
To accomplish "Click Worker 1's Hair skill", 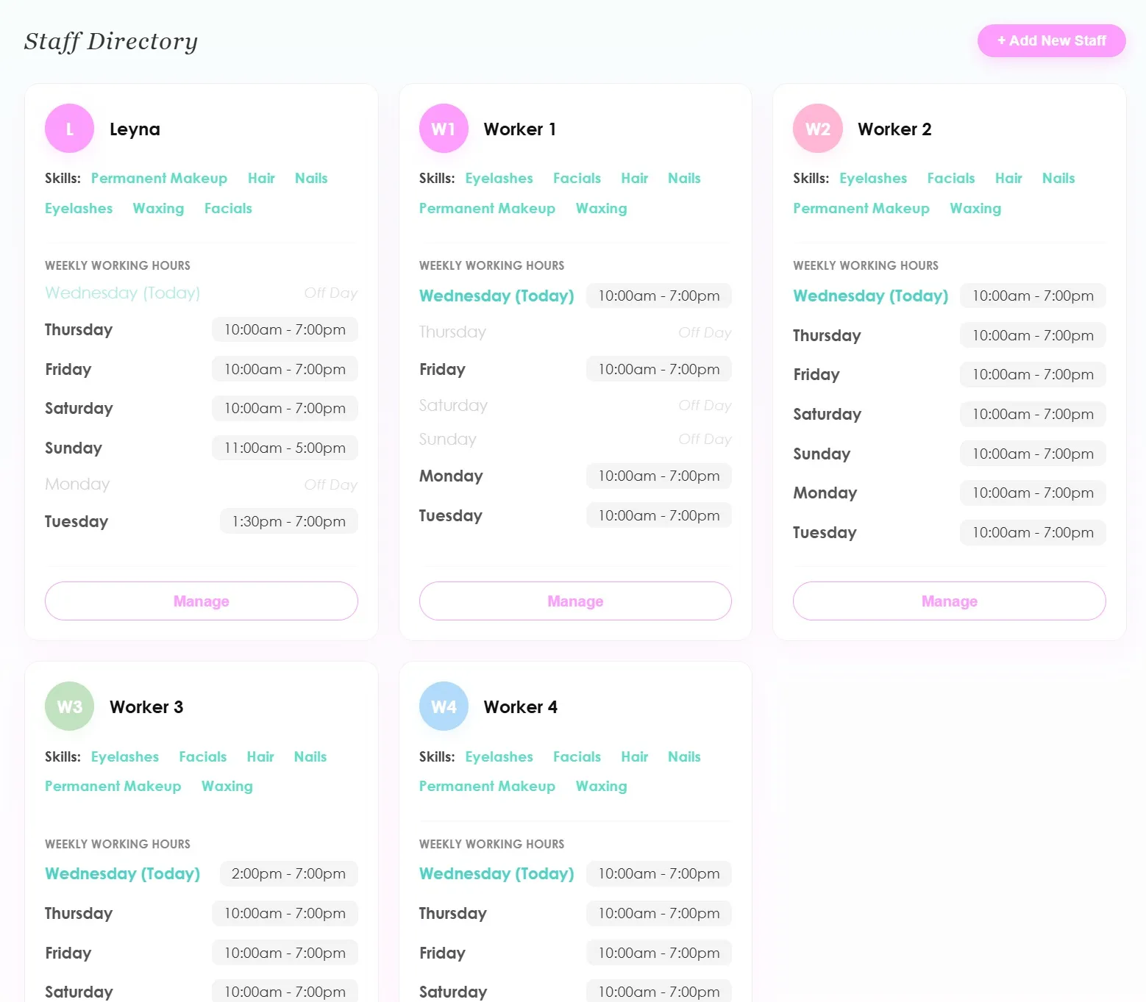I will (x=634, y=178).
